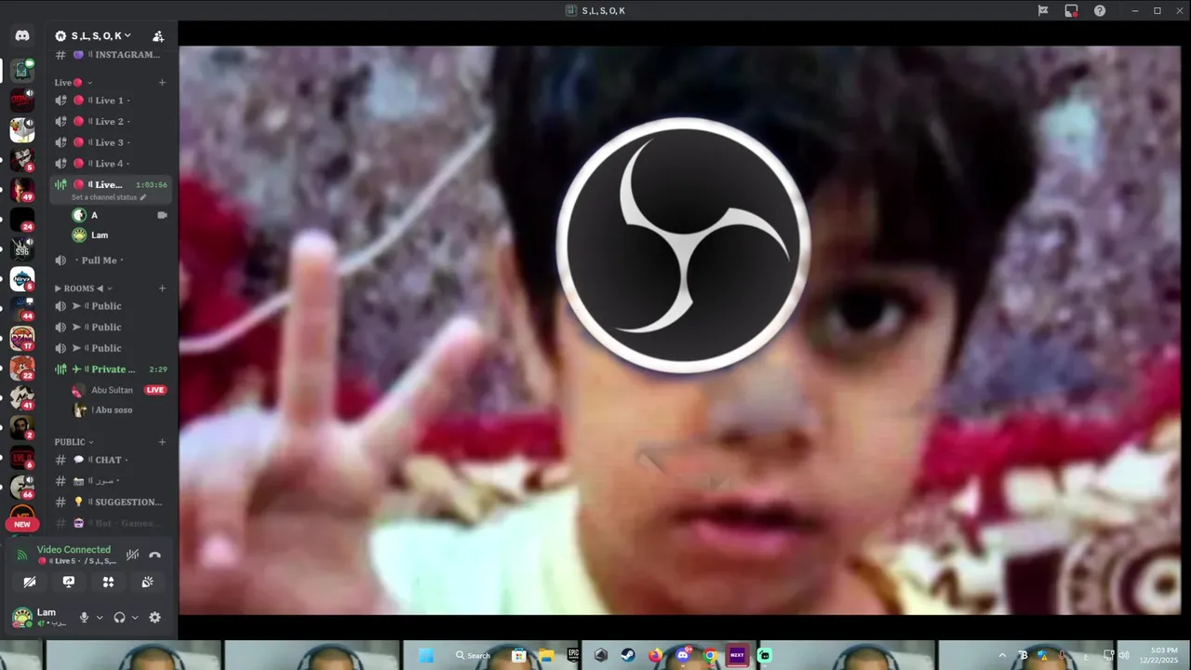1191x670 pixels.
Task: Open the white chicken server icon
Action: (x=22, y=130)
